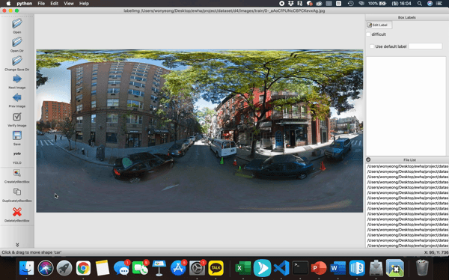This screenshot has width=449, height=280.
Task: Use the Duplicate RectBox tool
Action: click(x=17, y=195)
